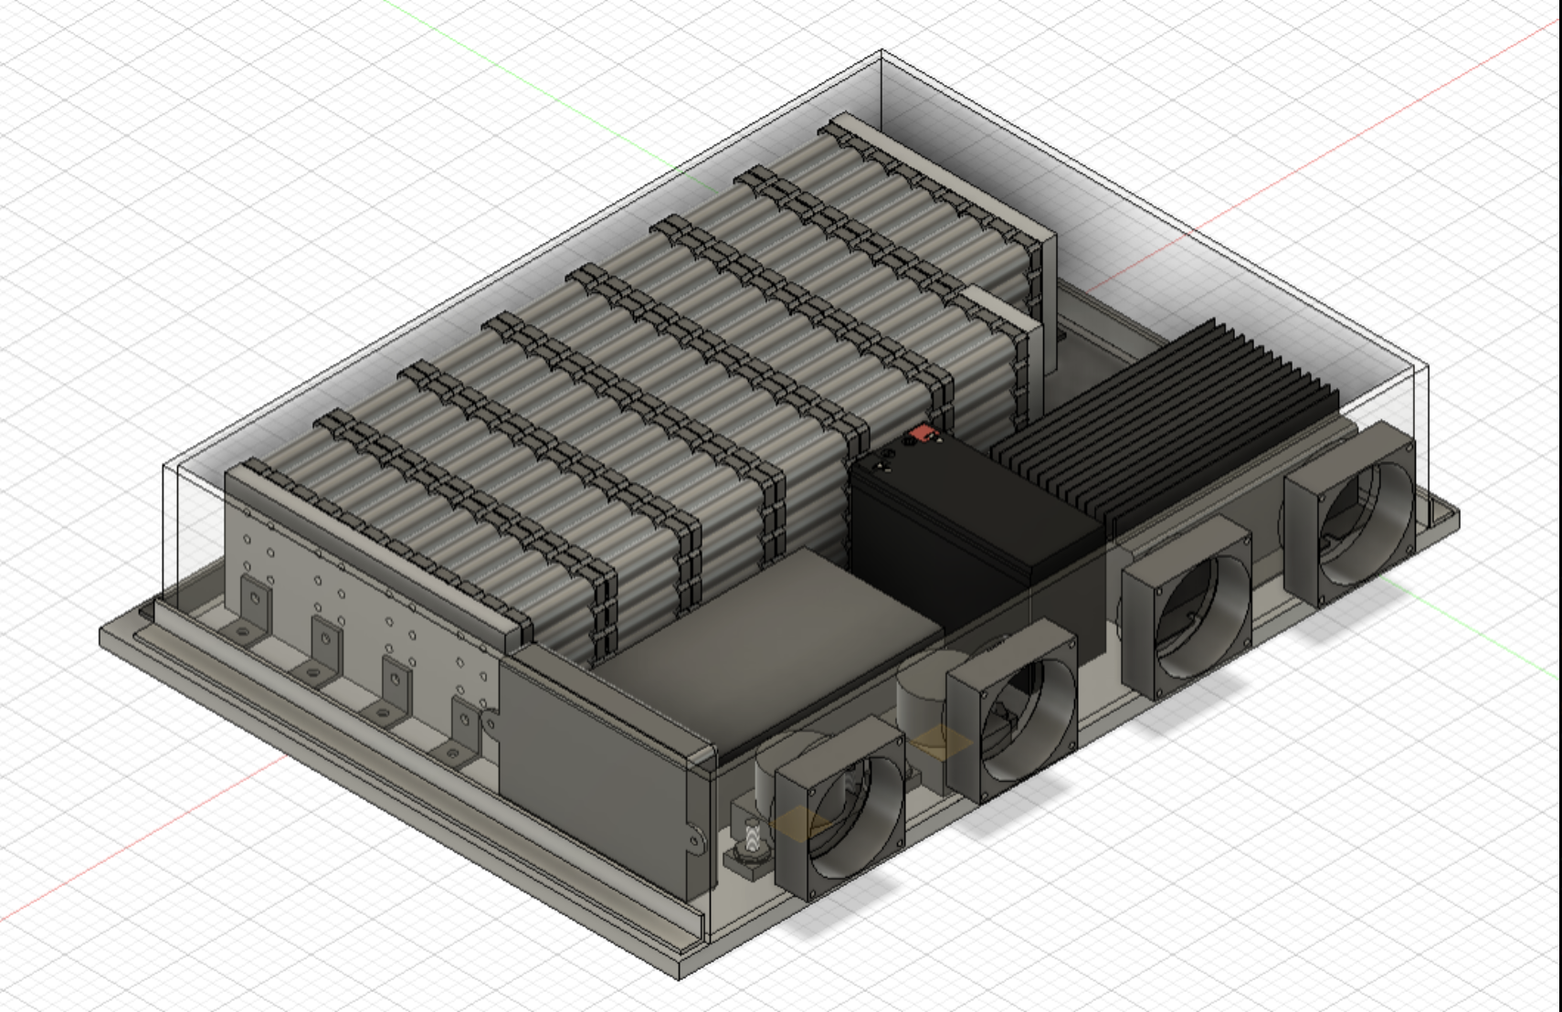Click the red connector on the battery box
The height and width of the screenshot is (1012, 1562).
pos(923,436)
